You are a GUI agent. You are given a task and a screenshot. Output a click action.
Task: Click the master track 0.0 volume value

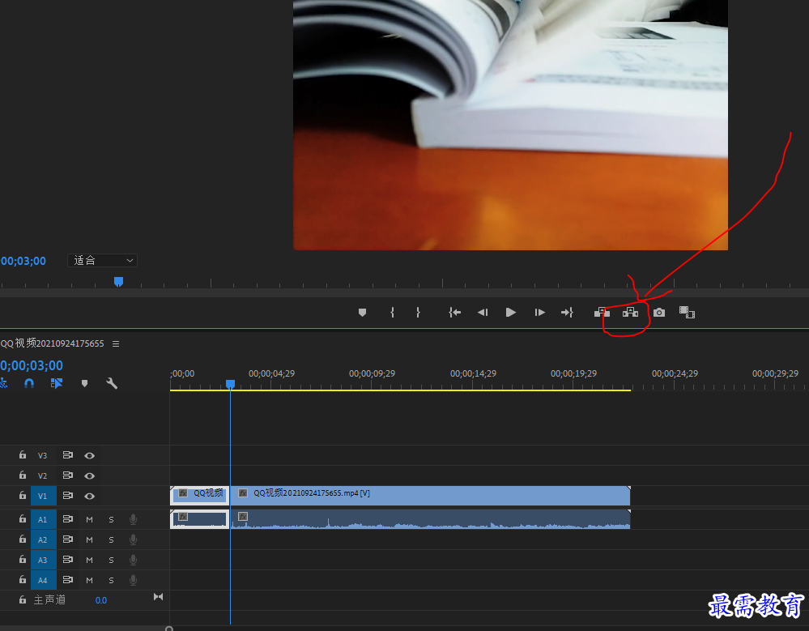tap(101, 600)
